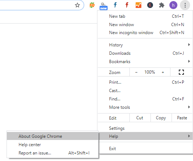Select Report an issue... submenu item
Screen dimensions: 193x161
pos(52,153)
